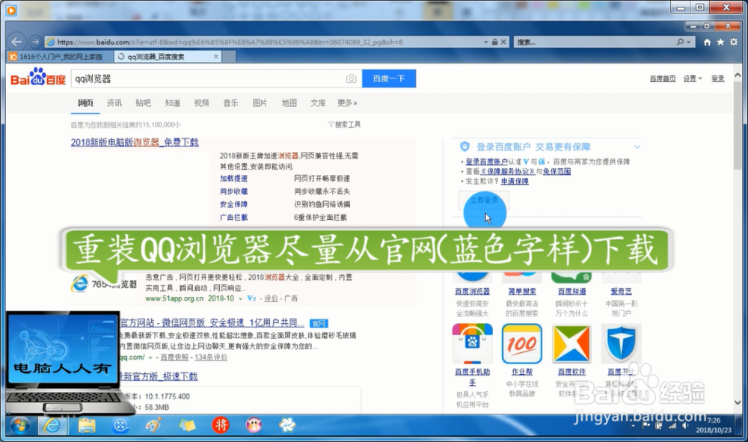Click the 百度浏览器 app link
748x442 pixels.
tap(472, 291)
